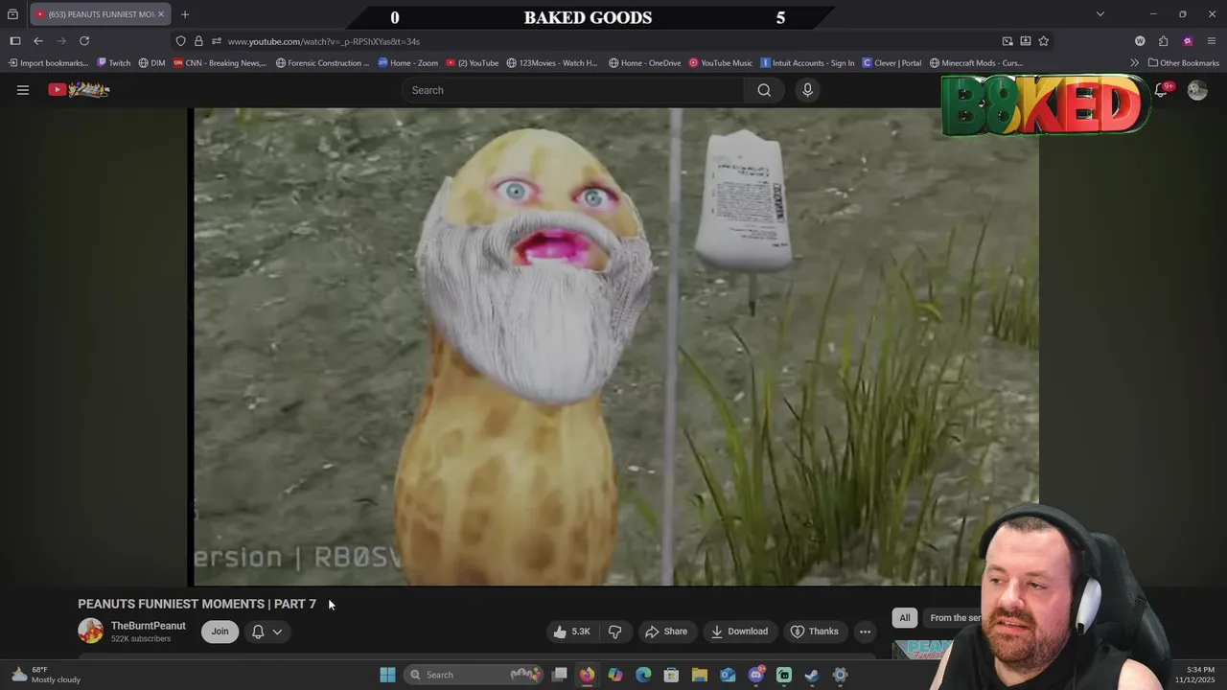The image size is (1227, 690).
Task: Click the Windows taskbar search box
Action: (475, 675)
